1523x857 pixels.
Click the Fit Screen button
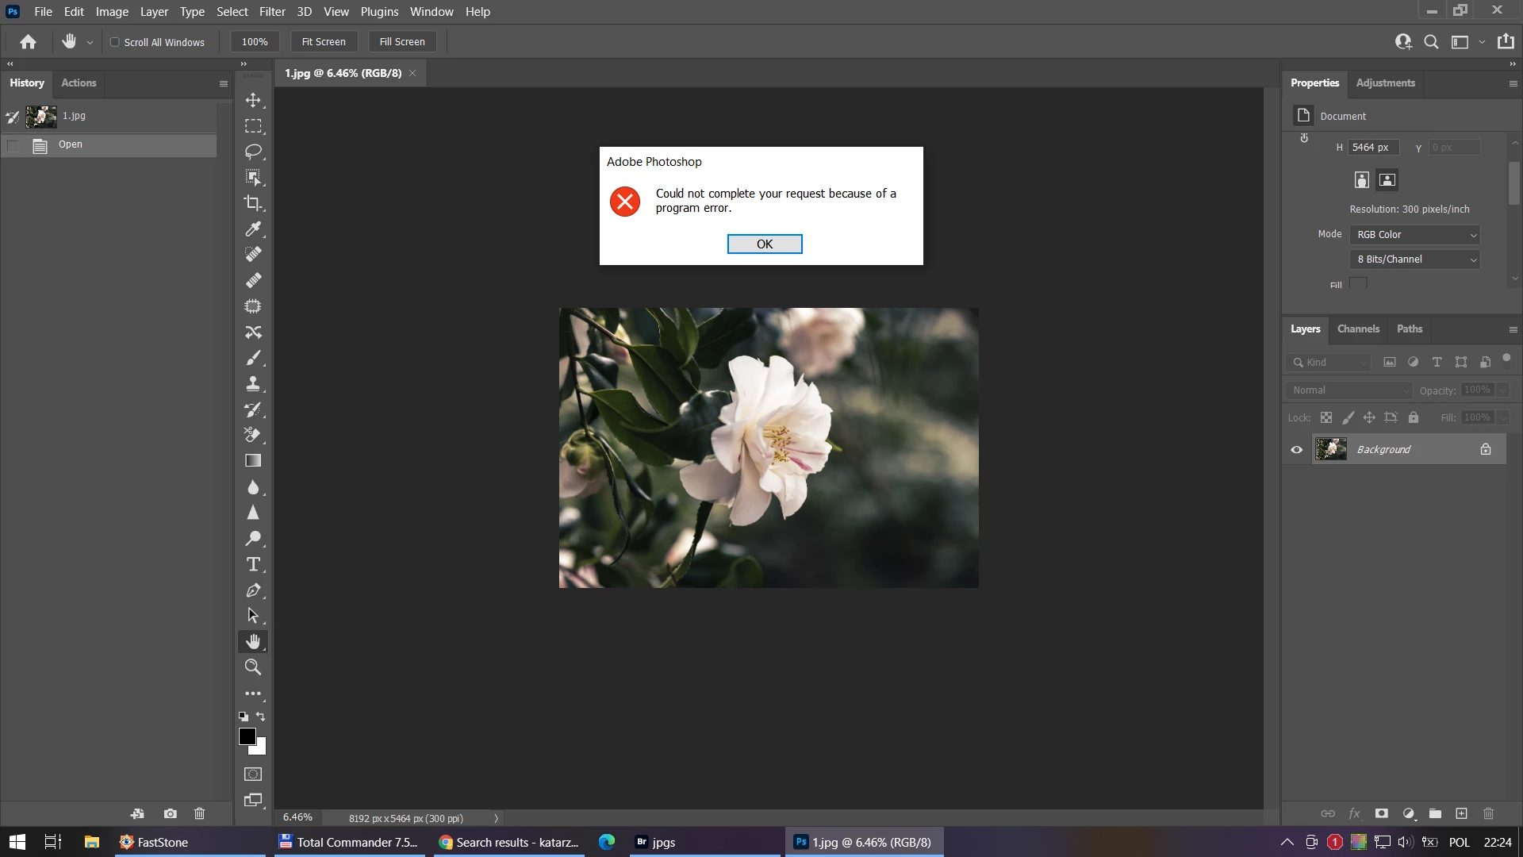(324, 42)
